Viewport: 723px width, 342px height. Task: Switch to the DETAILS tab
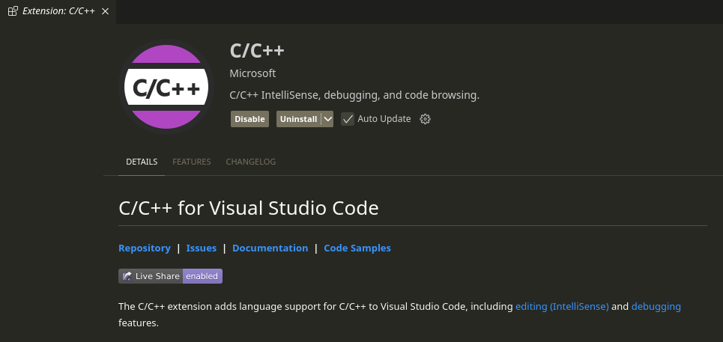(142, 162)
